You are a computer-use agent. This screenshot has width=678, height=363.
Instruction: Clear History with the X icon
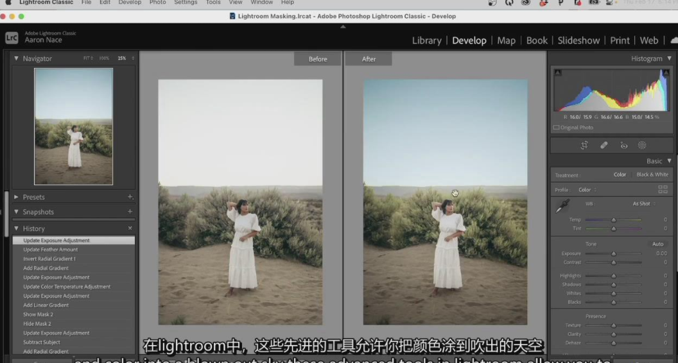point(130,228)
